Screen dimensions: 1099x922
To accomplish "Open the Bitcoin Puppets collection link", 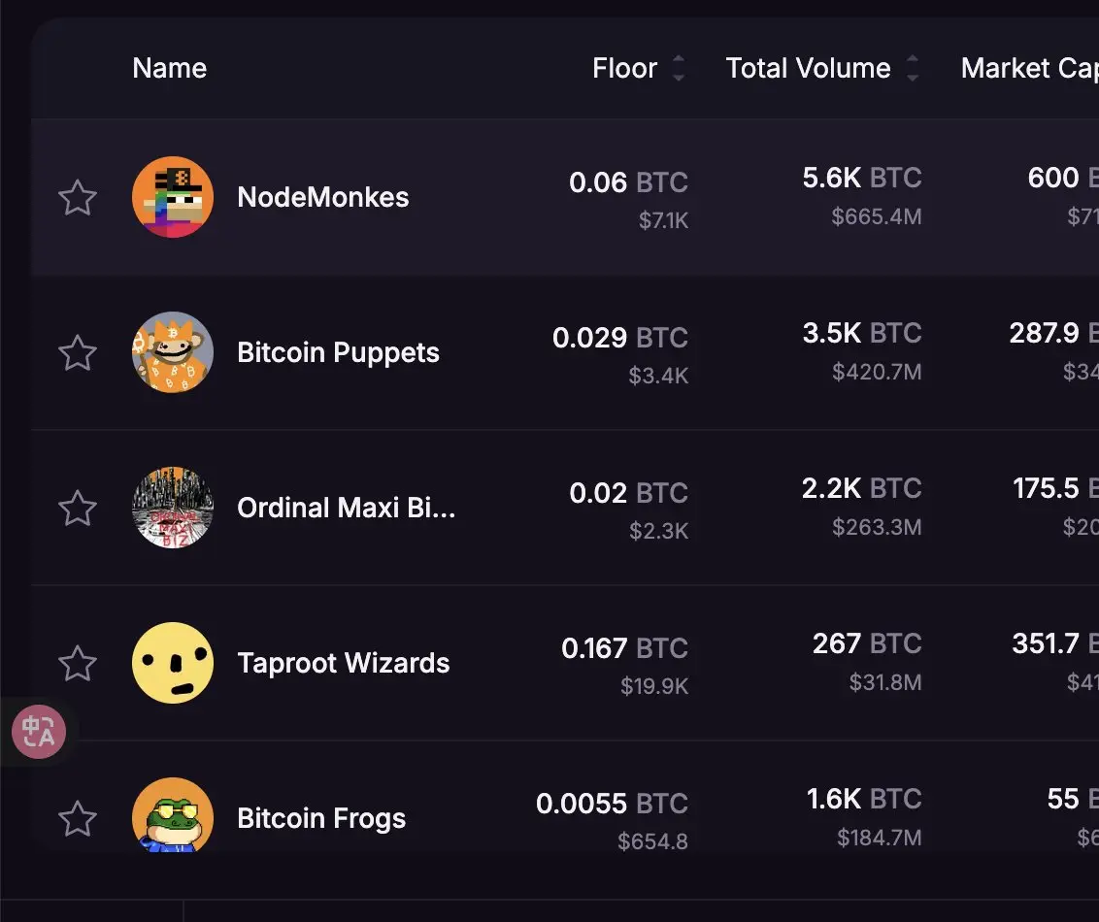I will tap(338, 352).
